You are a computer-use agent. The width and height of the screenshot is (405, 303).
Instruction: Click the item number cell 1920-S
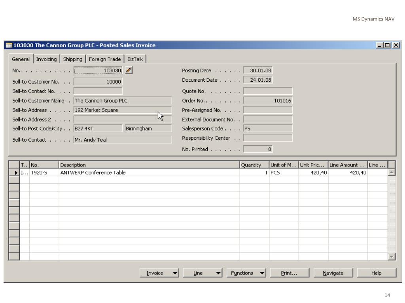pyautogui.click(x=44, y=173)
